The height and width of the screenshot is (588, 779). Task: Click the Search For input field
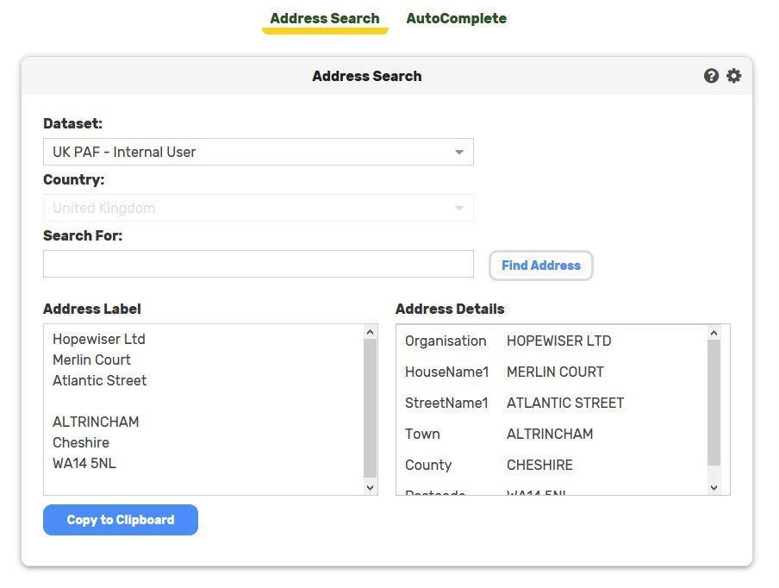click(259, 264)
